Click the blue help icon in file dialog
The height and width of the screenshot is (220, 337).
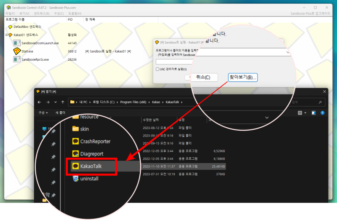point(322,113)
